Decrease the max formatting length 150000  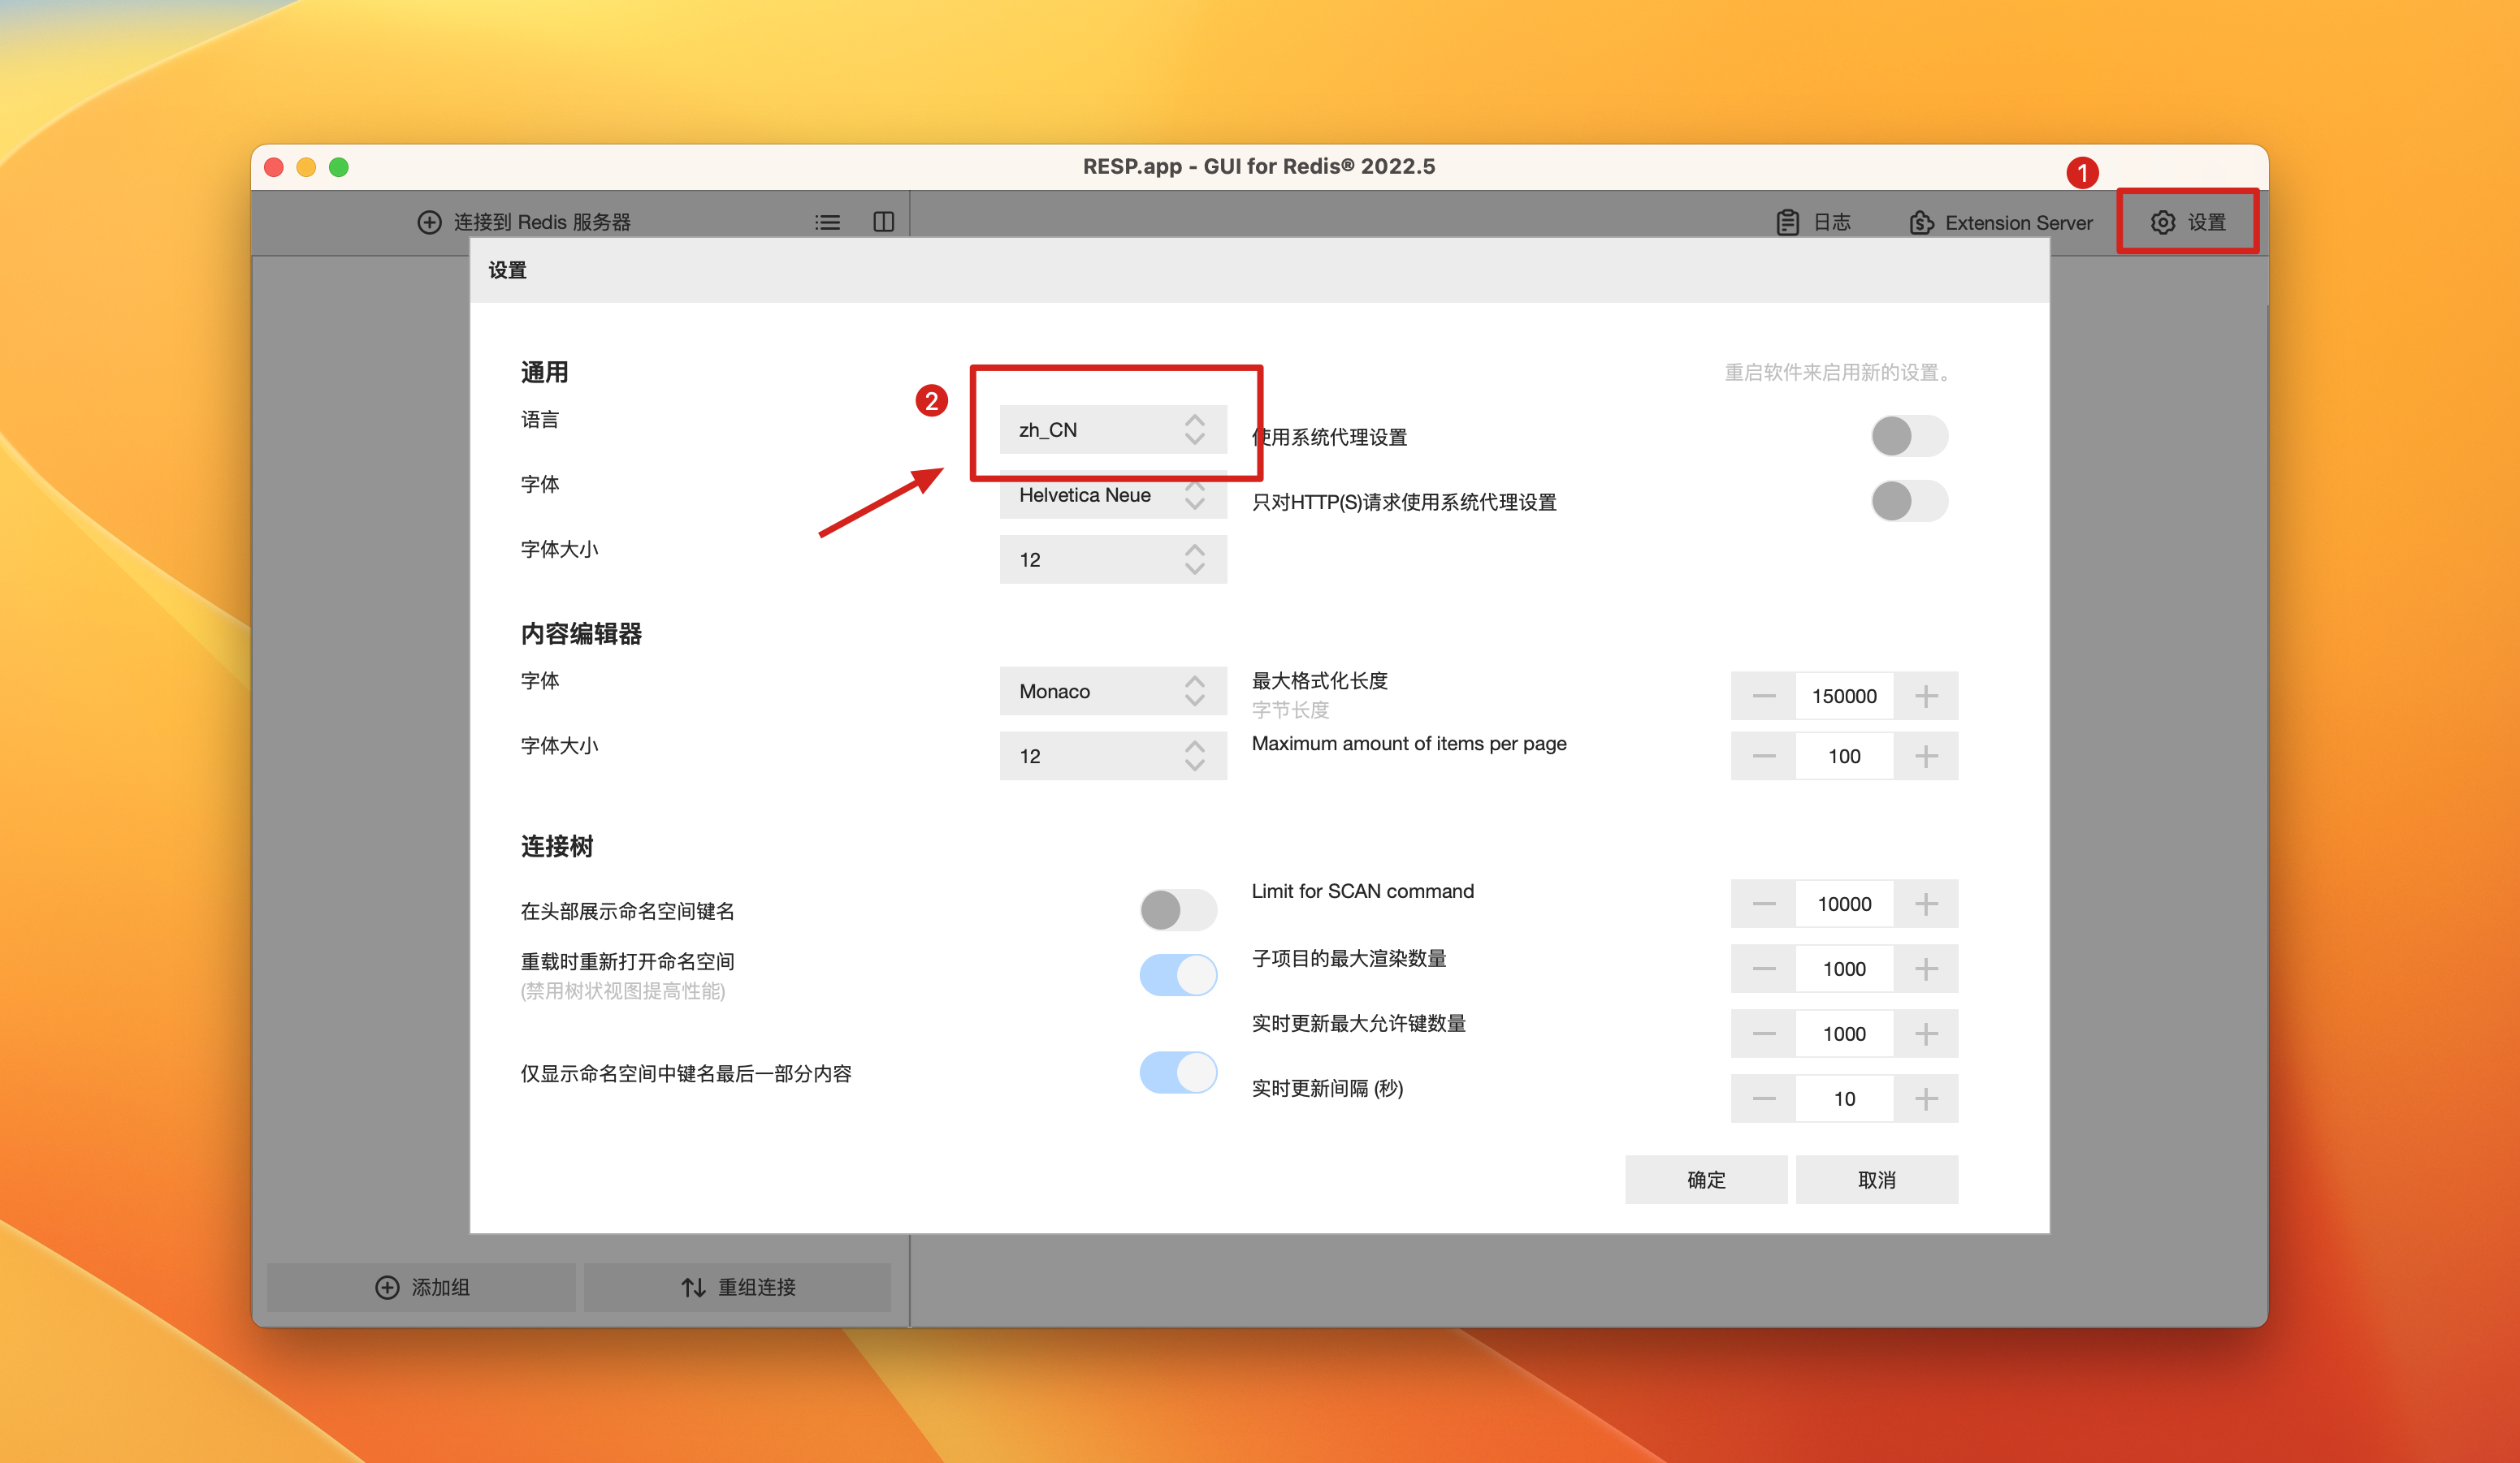[x=1764, y=697]
